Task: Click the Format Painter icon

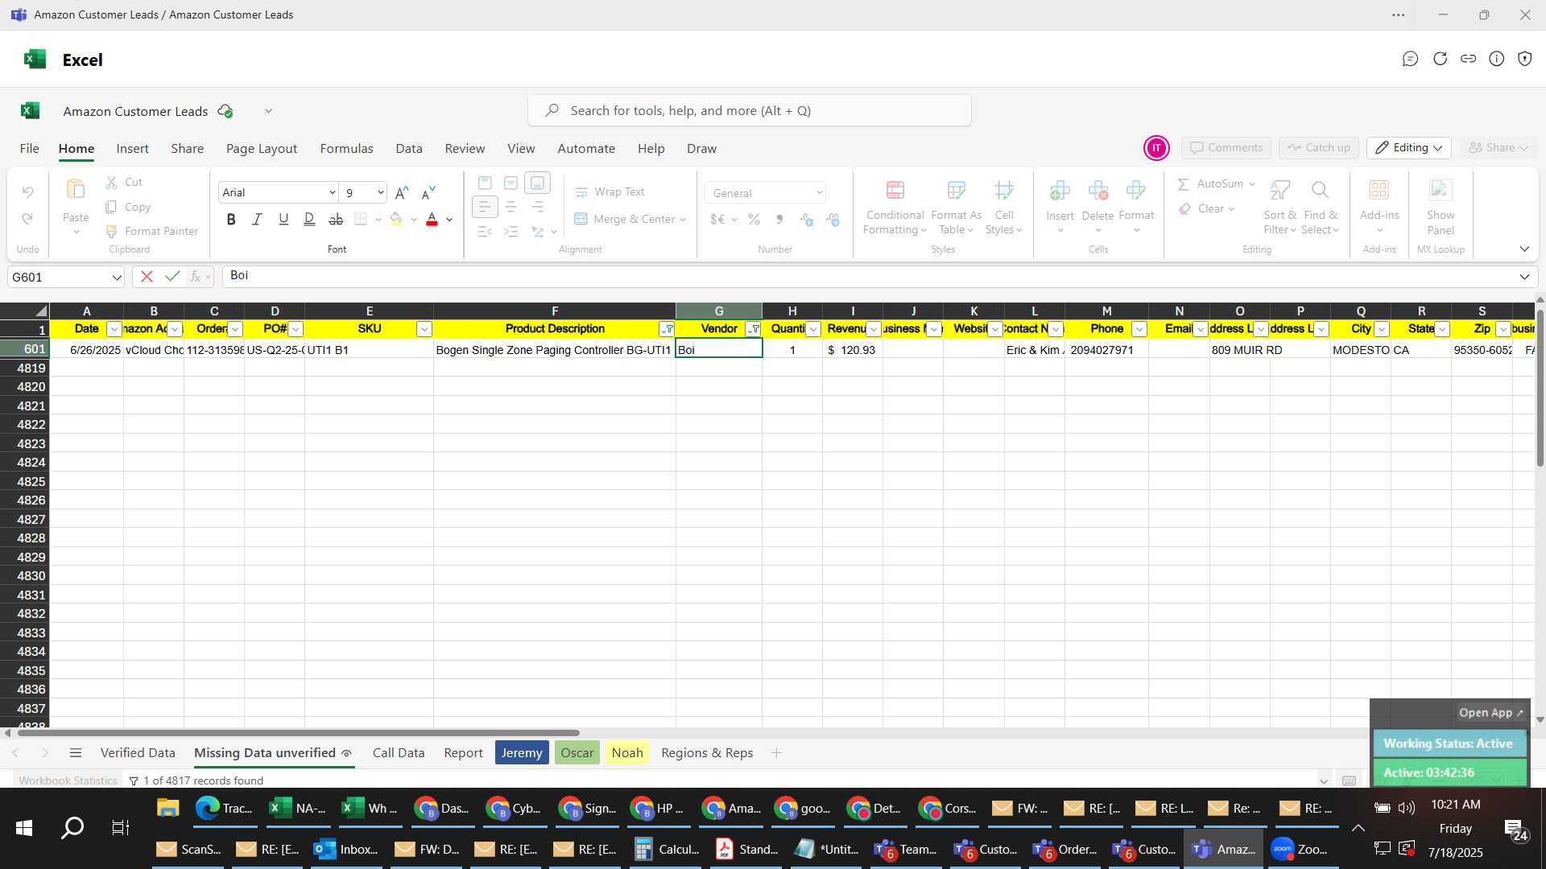Action: (x=111, y=231)
